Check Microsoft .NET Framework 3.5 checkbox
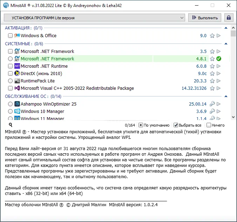This screenshot has width=237, height=222. [10, 52]
